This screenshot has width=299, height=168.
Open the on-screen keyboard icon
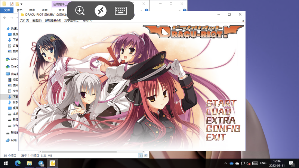tap(121, 10)
